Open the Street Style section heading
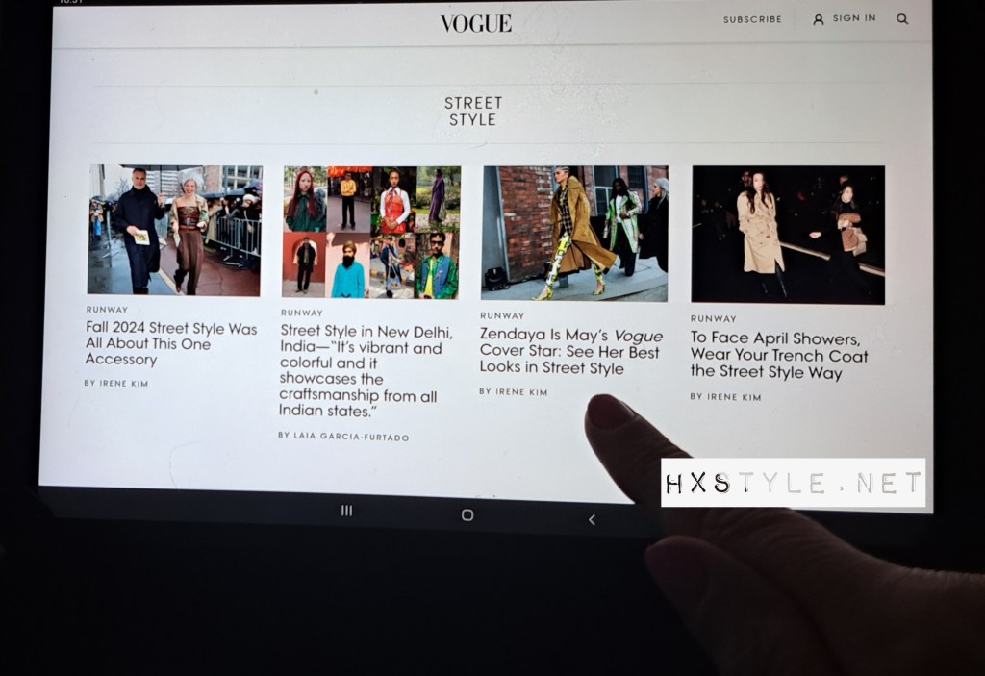985x676 pixels. [472, 111]
